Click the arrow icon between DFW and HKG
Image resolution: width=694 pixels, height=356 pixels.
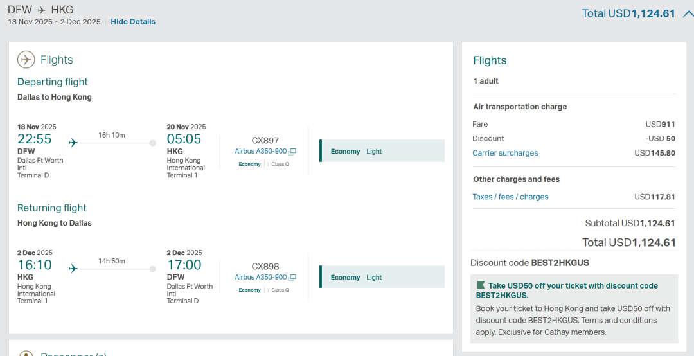pos(42,10)
